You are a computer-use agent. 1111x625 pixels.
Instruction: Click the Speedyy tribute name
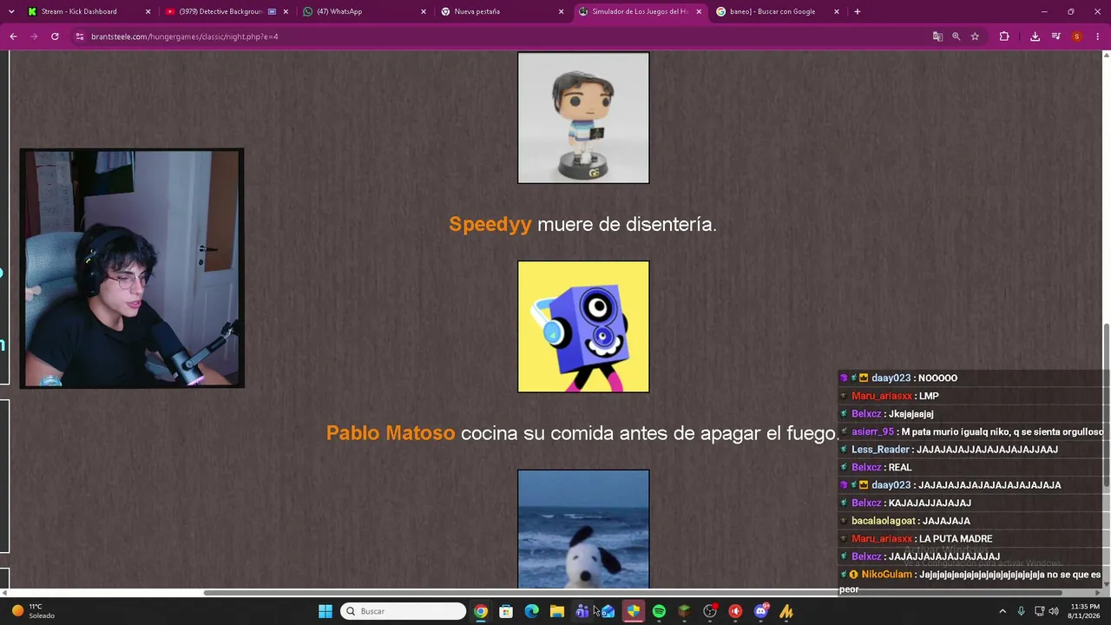tap(490, 224)
